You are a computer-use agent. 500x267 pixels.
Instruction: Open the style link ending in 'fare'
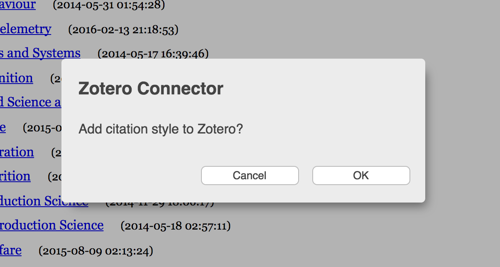(x=11, y=250)
